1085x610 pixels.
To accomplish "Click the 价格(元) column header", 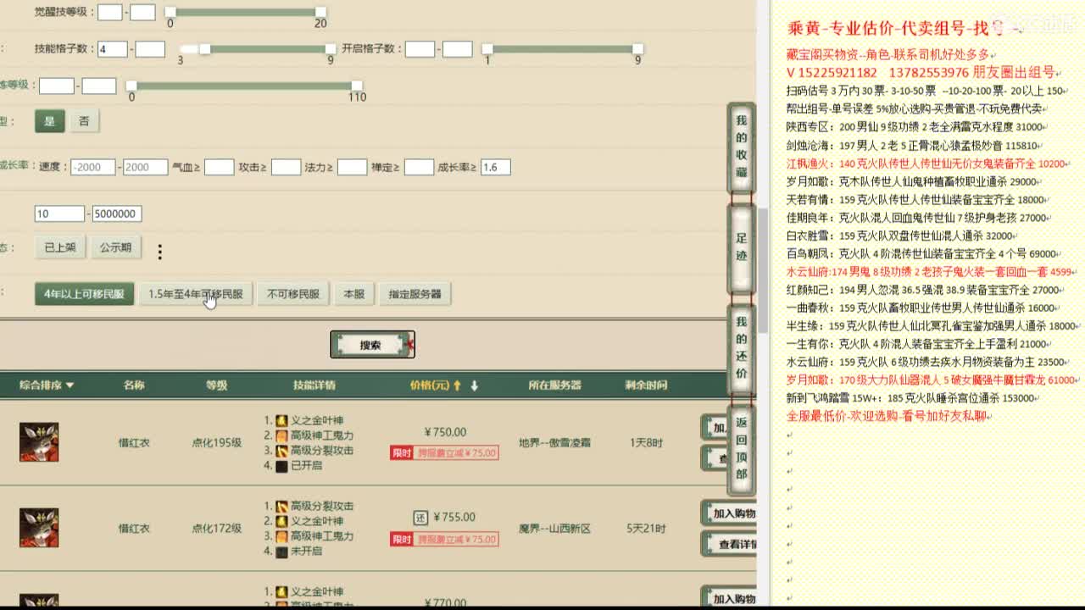I will (x=429, y=385).
